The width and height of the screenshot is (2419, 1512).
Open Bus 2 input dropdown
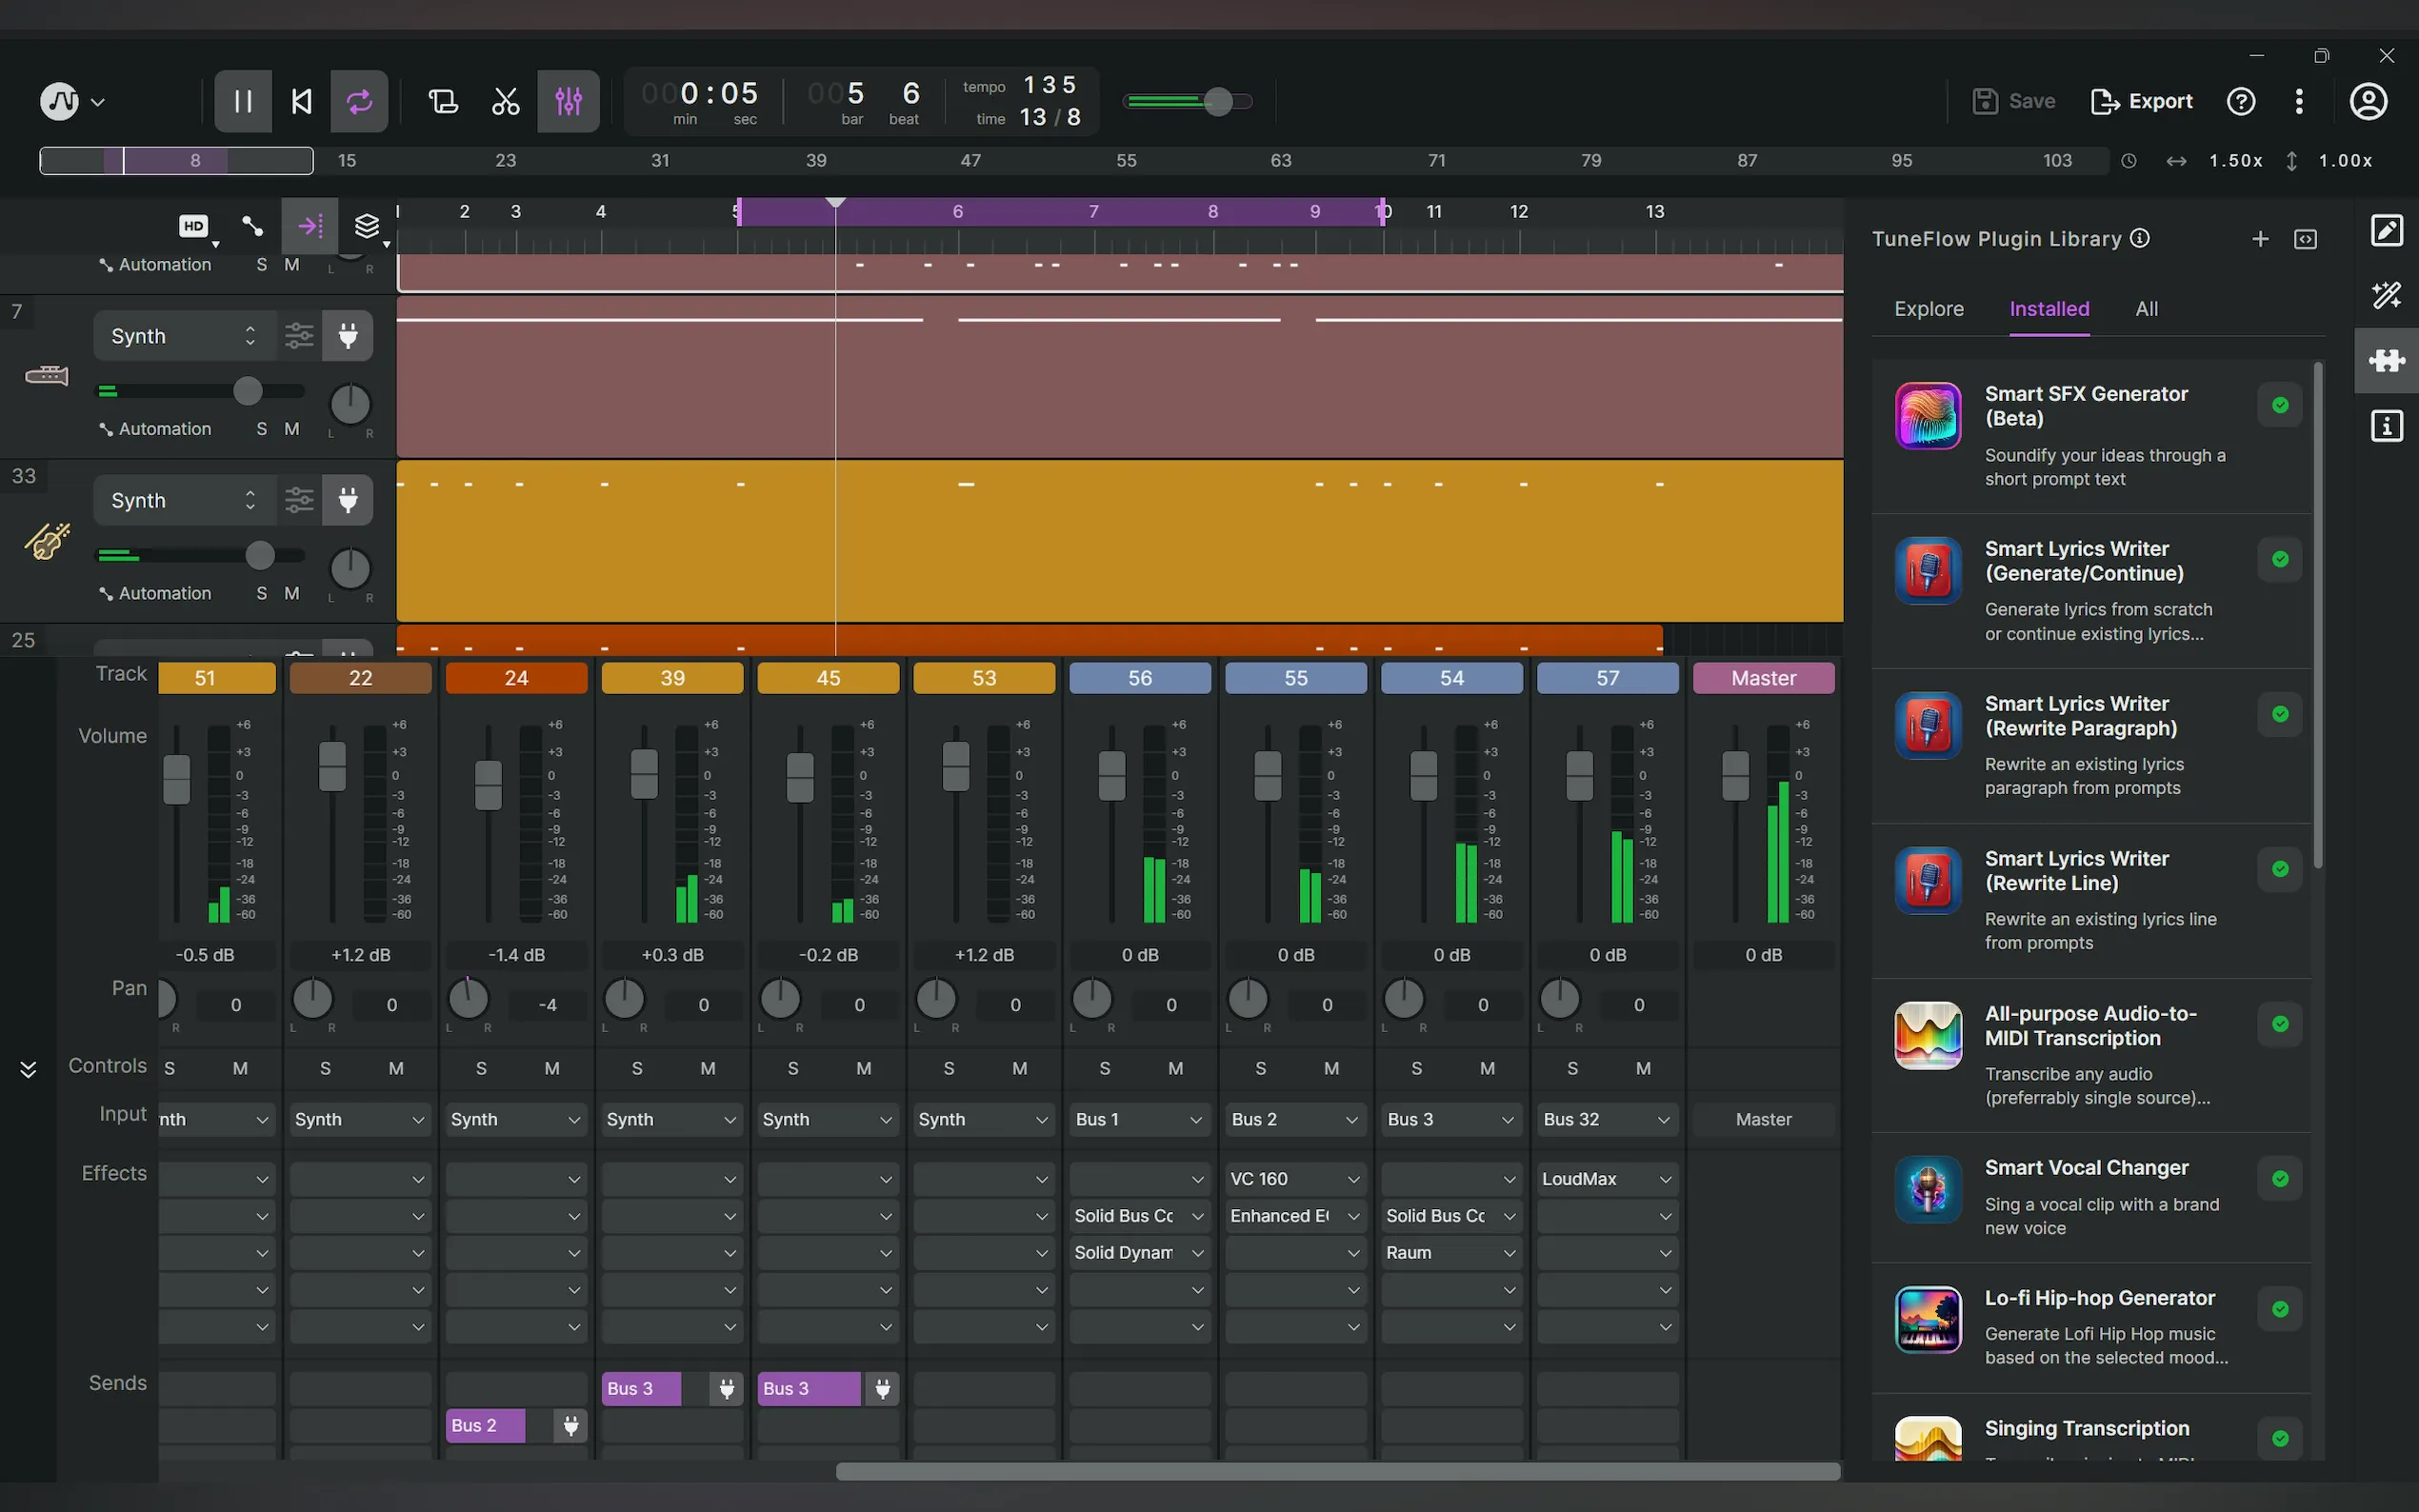1295,1119
